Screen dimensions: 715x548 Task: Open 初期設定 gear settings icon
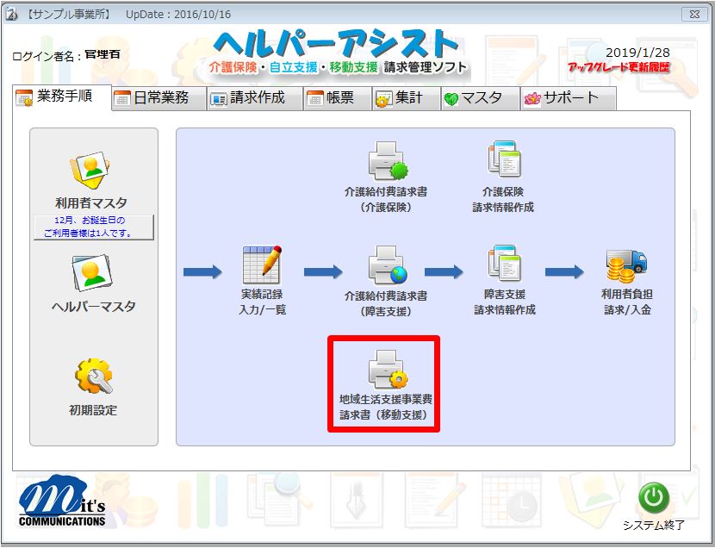coord(93,377)
